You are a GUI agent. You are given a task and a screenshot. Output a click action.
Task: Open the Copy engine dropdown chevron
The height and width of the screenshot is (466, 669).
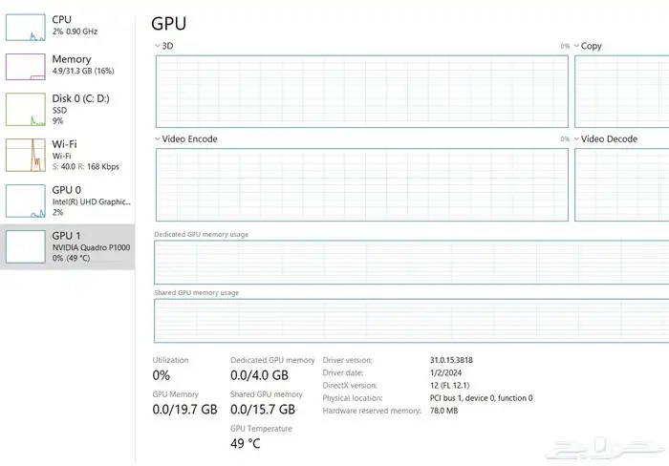click(x=576, y=46)
